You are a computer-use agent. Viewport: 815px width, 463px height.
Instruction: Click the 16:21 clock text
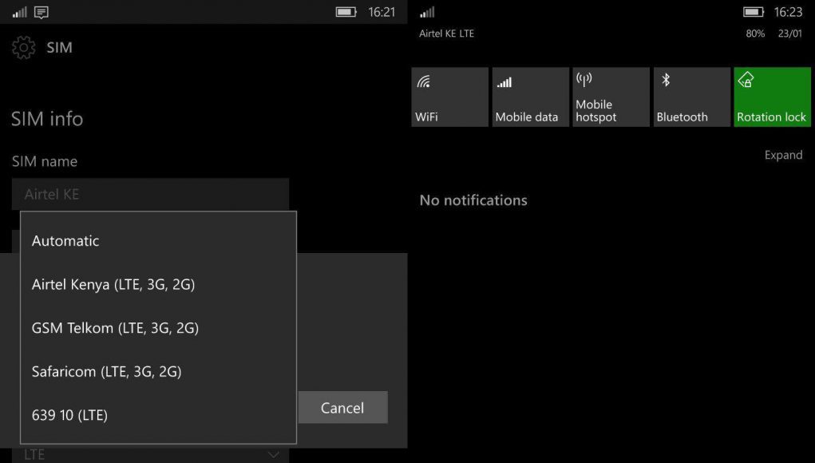(382, 12)
